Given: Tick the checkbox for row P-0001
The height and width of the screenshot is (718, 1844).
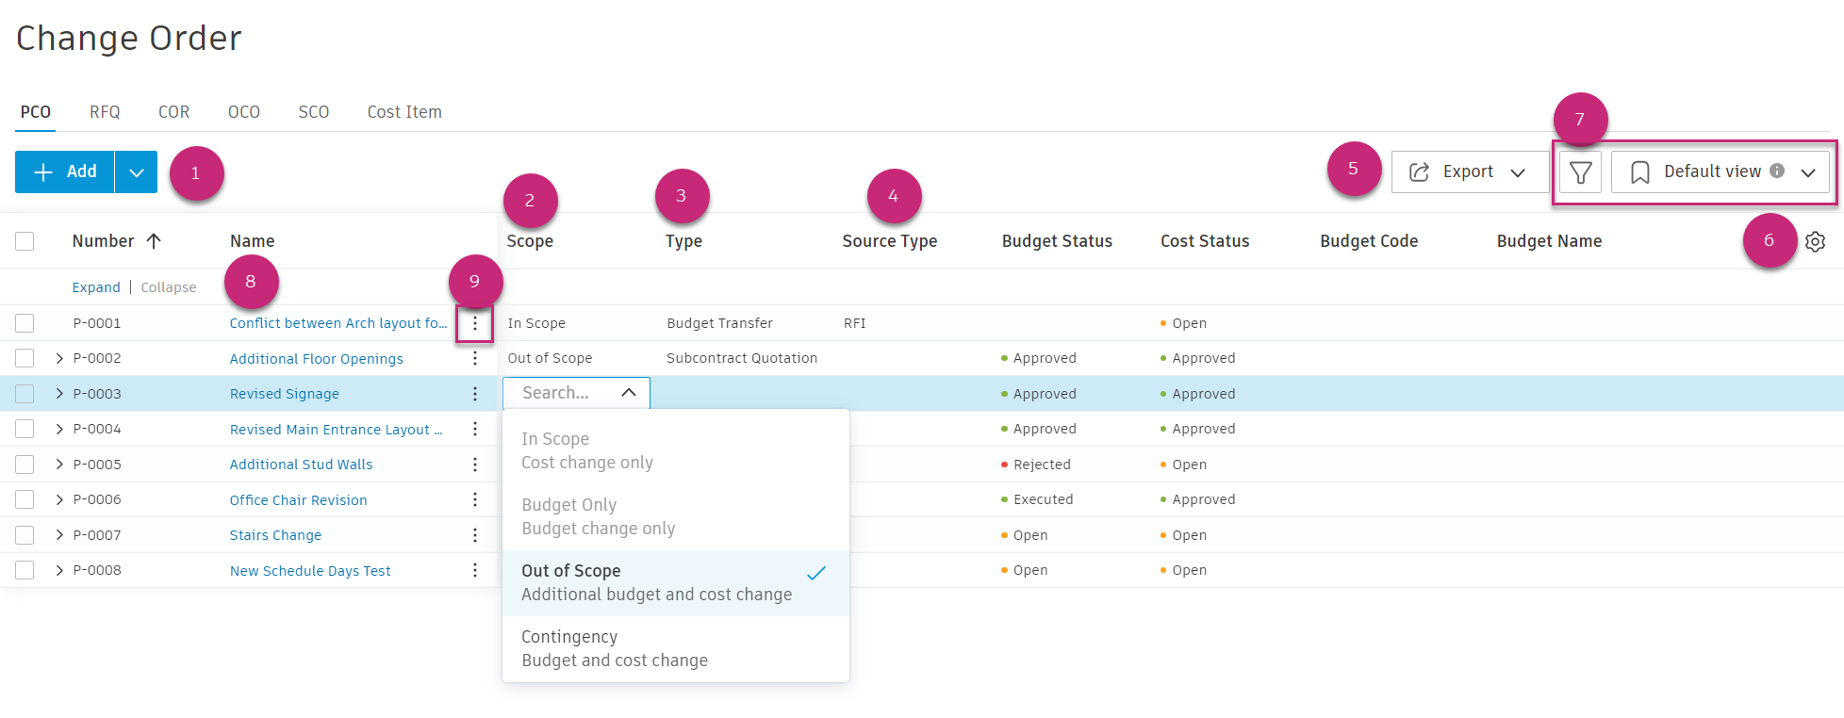Looking at the screenshot, I should point(25,323).
